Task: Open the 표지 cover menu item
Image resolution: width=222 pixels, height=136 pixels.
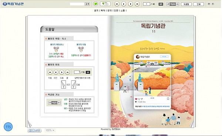Action: (96, 10)
